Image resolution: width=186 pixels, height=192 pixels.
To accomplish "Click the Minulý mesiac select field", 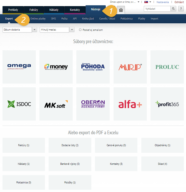I will (x=54, y=30).
